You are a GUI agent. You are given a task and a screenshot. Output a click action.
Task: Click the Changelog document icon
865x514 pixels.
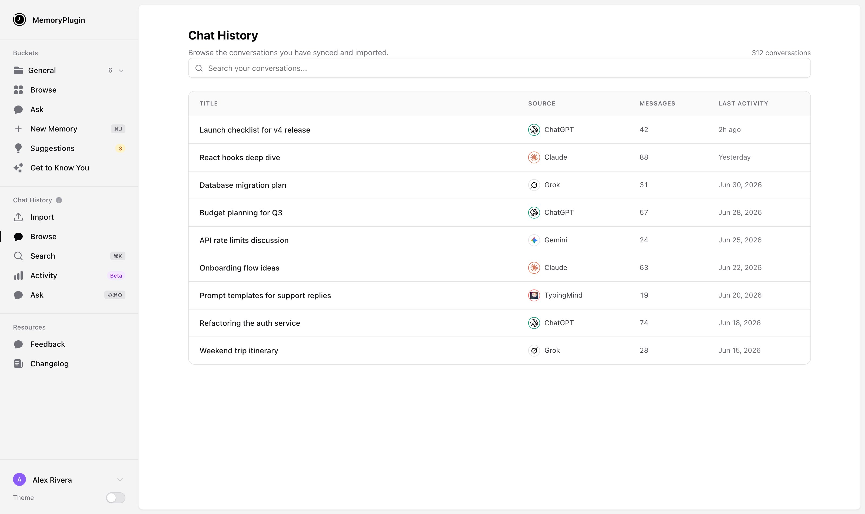pos(18,364)
